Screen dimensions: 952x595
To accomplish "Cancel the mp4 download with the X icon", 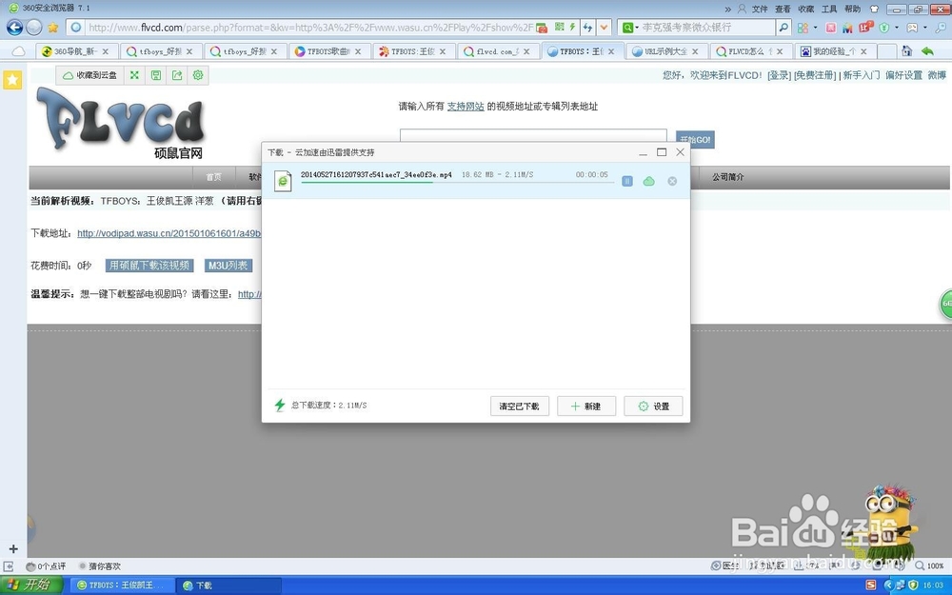I will pyautogui.click(x=672, y=181).
